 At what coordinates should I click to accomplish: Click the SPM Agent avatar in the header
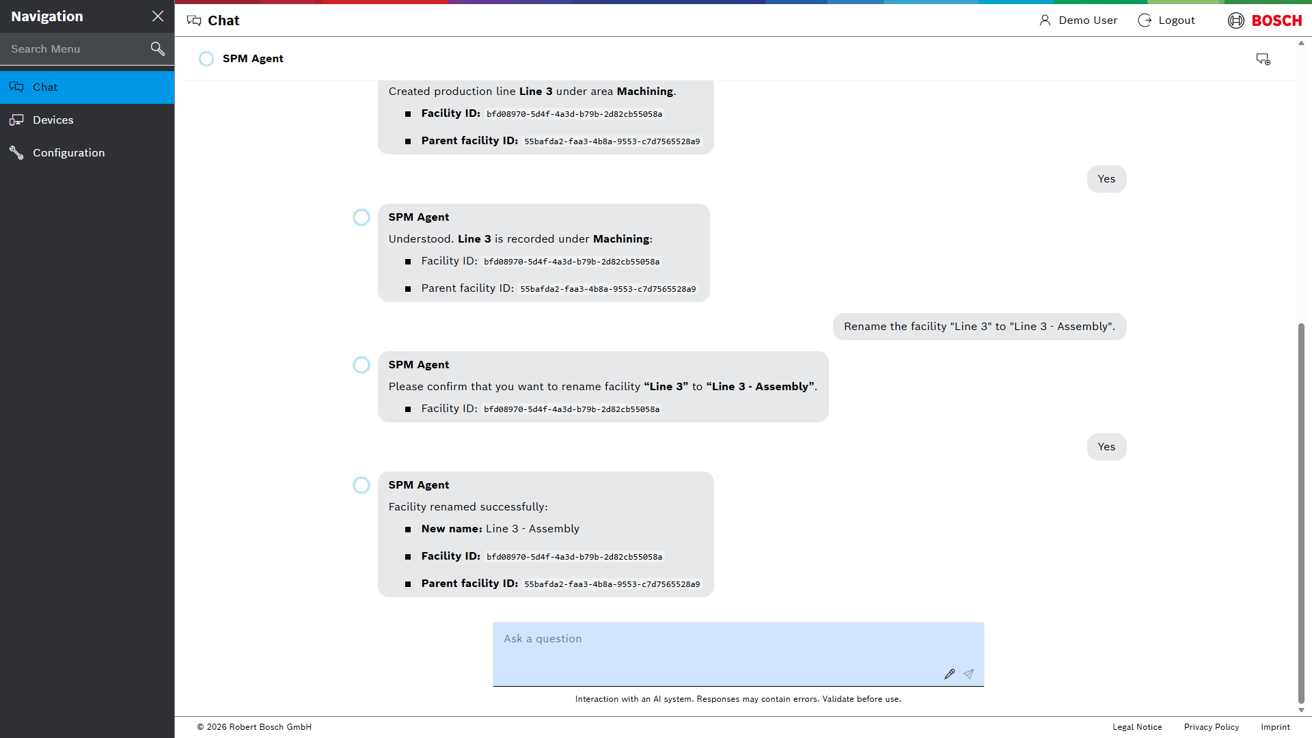tap(206, 59)
